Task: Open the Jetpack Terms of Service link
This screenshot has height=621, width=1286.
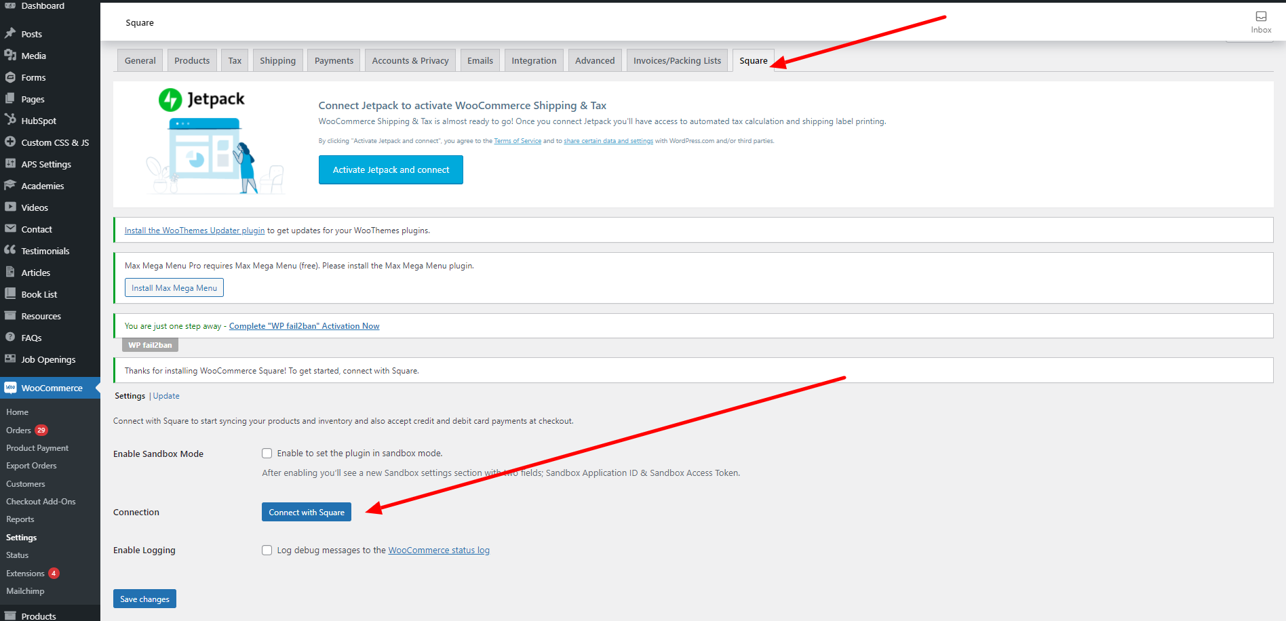Action: (518, 141)
